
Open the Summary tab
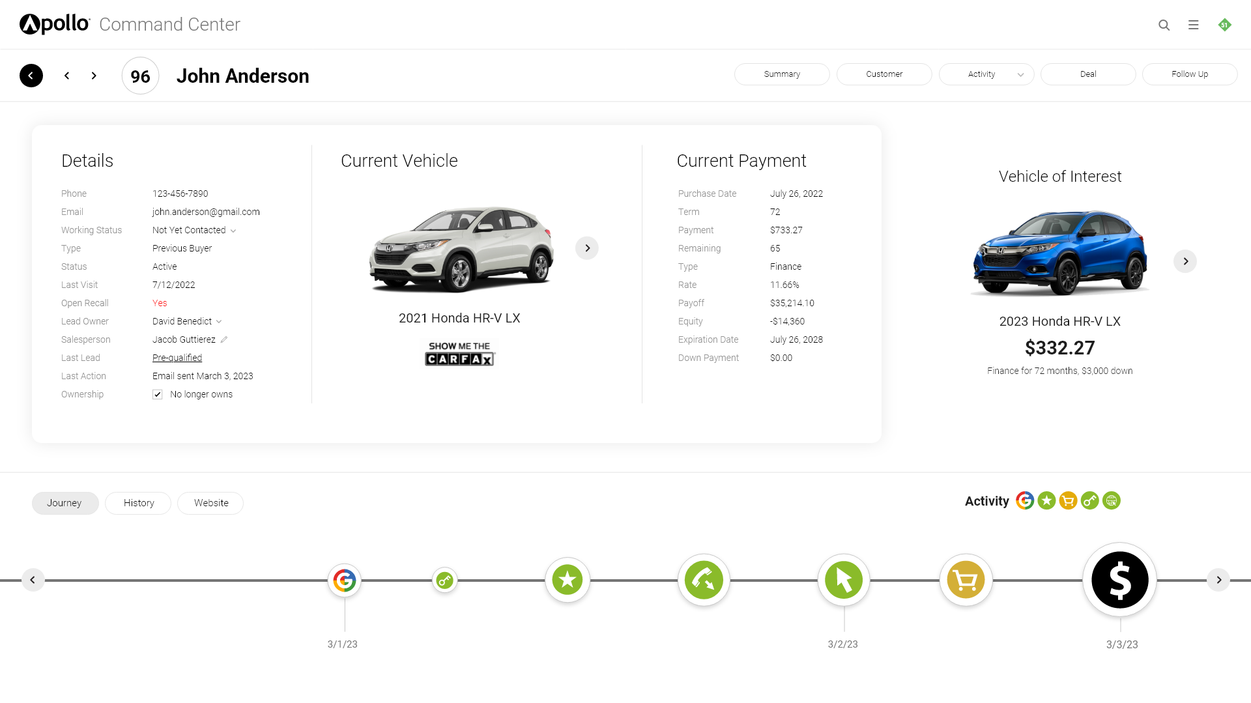(x=782, y=74)
